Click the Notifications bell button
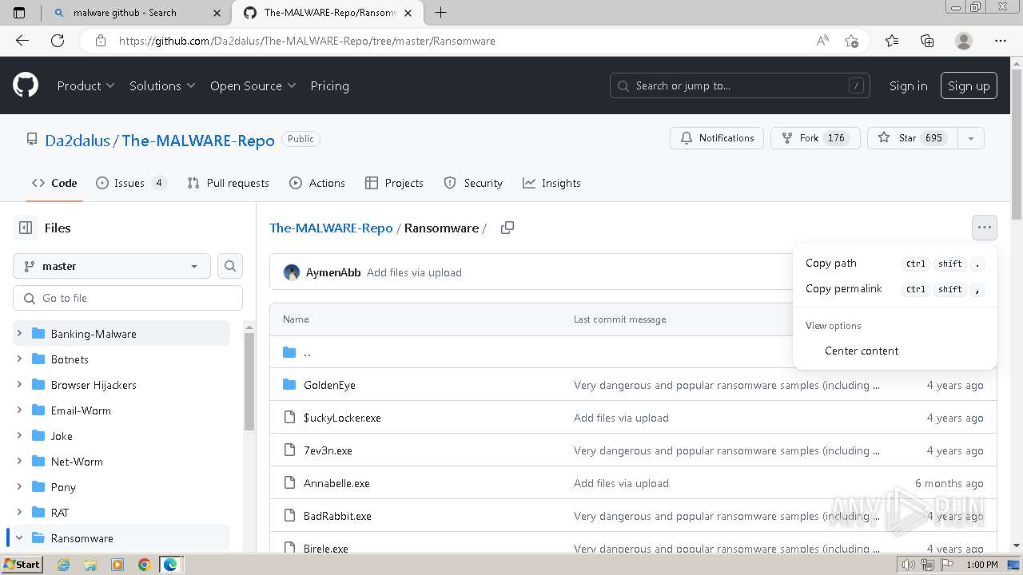 tap(717, 138)
